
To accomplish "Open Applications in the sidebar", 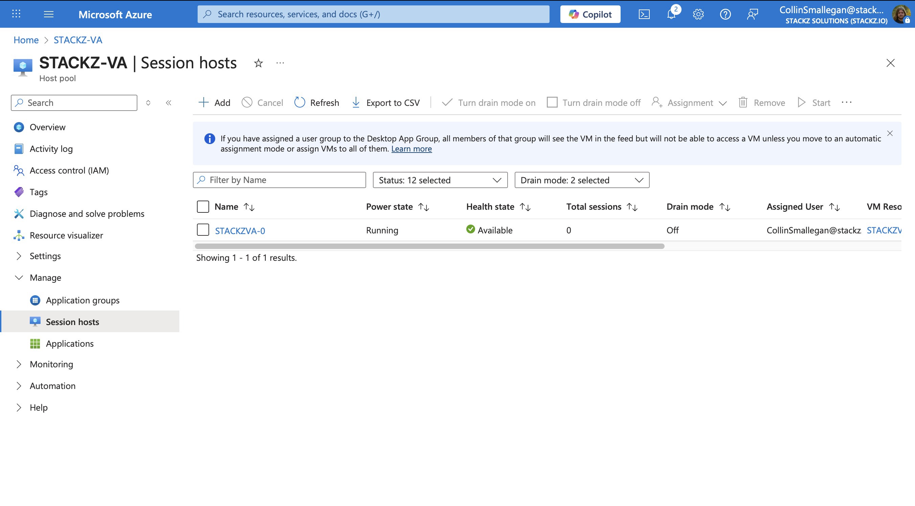I will (70, 344).
